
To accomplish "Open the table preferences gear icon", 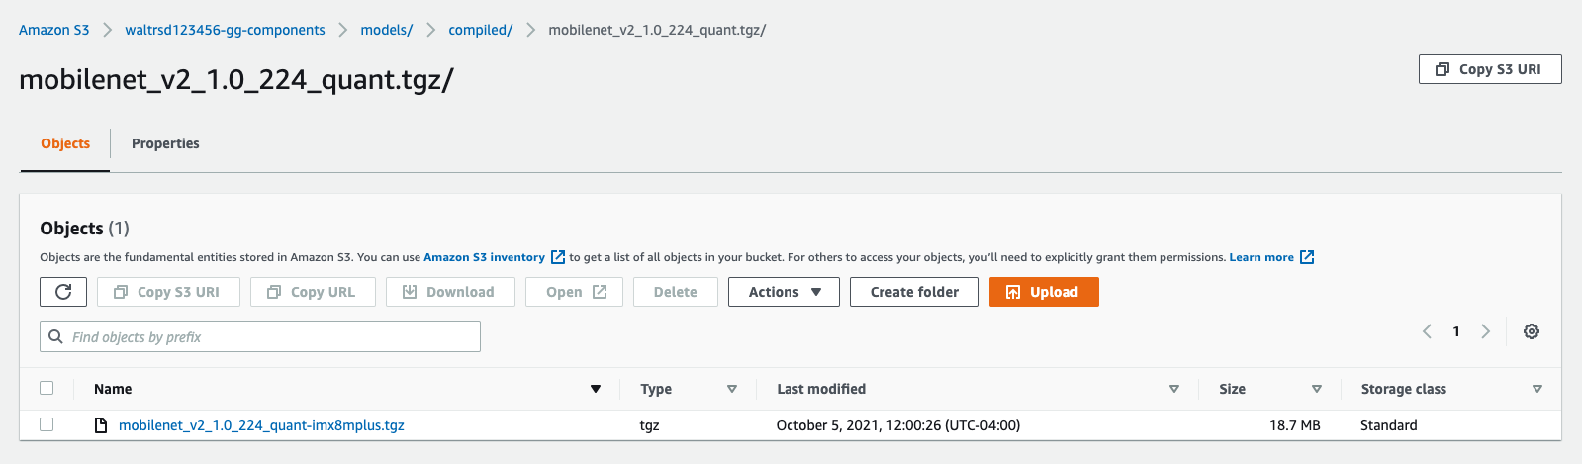I will pyautogui.click(x=1532, y=331).
